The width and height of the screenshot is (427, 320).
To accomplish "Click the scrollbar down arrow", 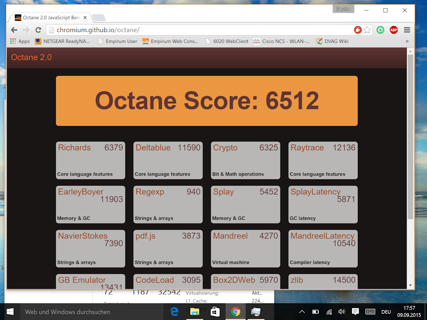I will 410,285.
